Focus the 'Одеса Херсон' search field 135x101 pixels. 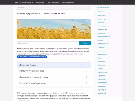pos(48,43)
